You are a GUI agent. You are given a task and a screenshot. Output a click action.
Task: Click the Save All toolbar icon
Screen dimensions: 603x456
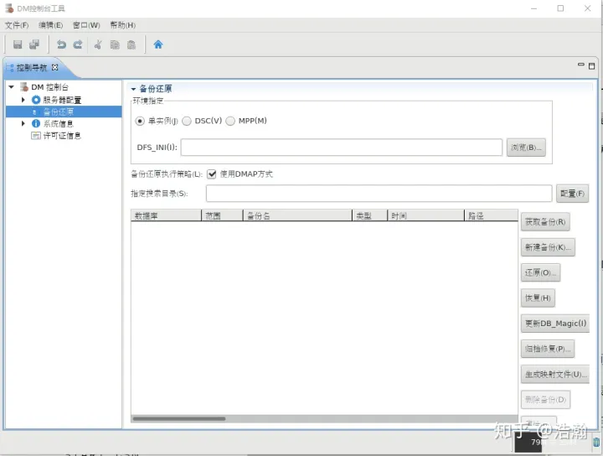click(34, 44)
